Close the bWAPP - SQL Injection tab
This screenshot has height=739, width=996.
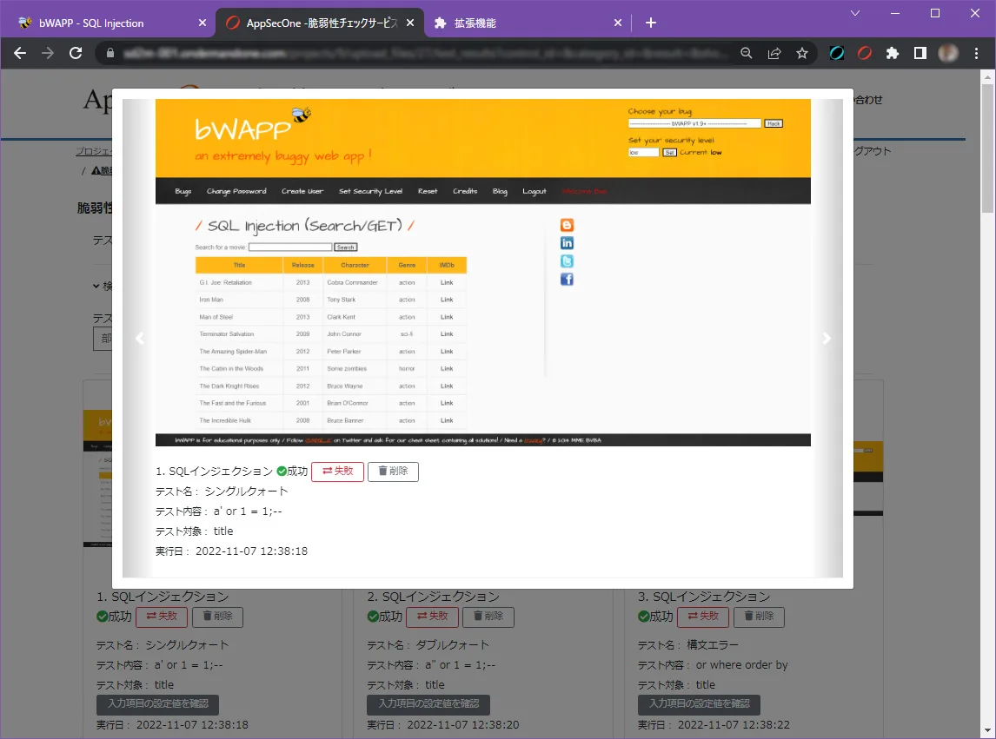202,23
